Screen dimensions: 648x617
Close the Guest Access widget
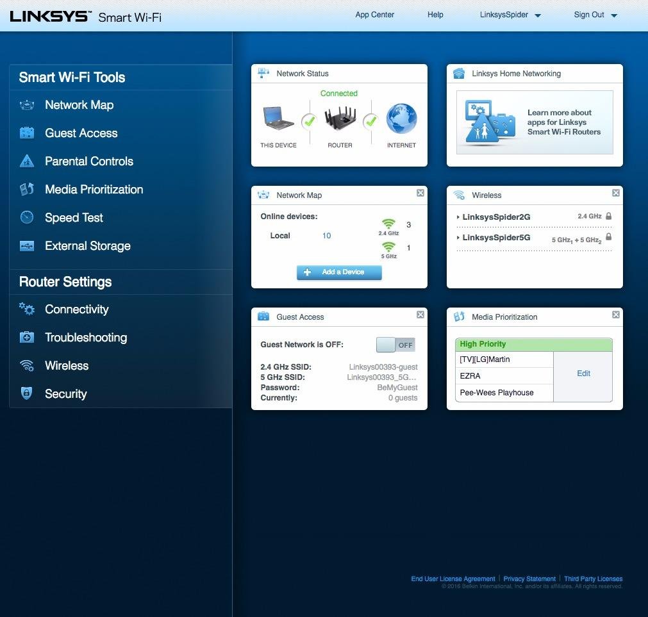pos(420,315)
